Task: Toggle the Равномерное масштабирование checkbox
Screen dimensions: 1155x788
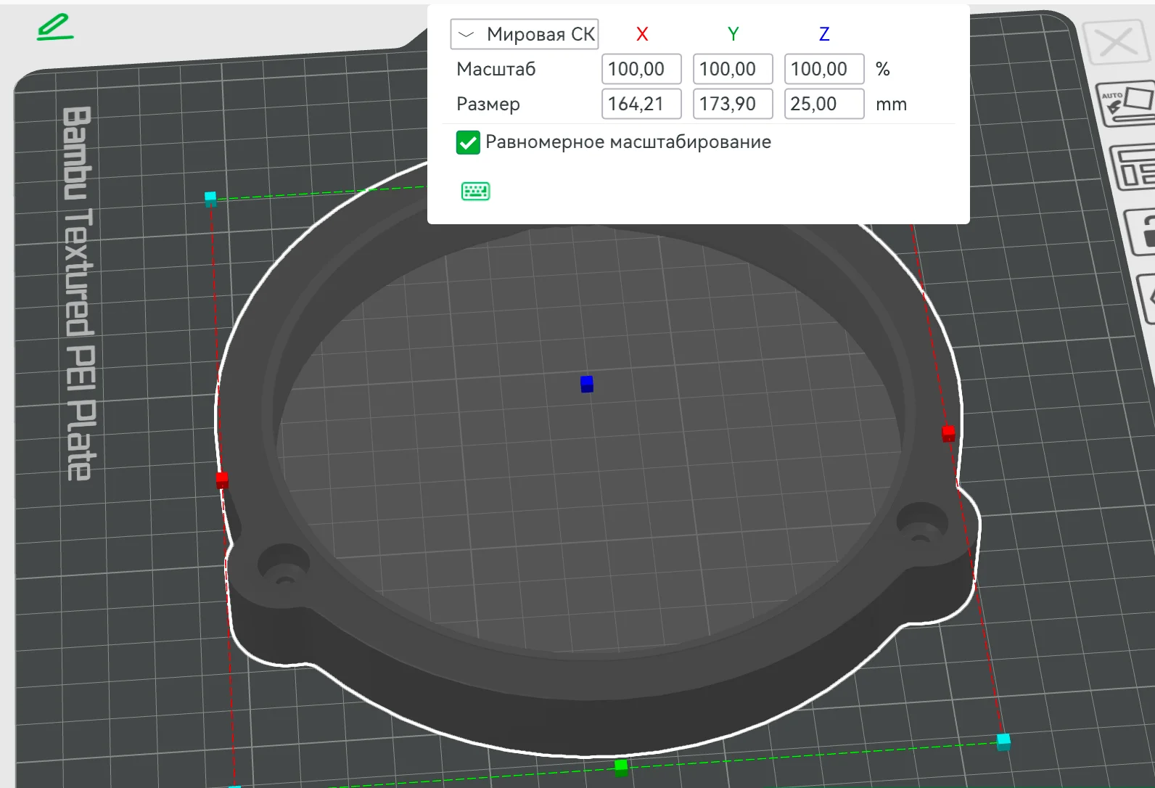Action: [468, 142]
